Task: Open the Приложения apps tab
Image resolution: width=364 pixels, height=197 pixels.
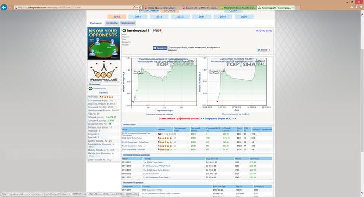Action: [127, 23]
